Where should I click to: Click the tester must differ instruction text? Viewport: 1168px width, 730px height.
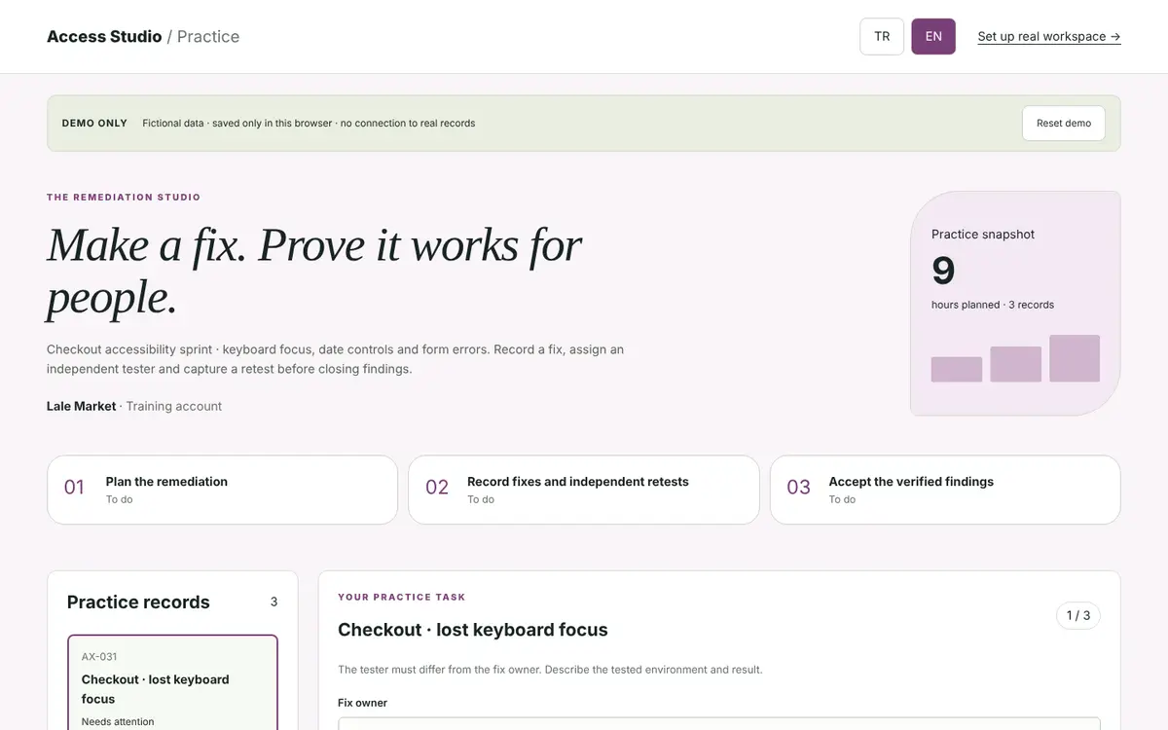(x=550, y=670)
